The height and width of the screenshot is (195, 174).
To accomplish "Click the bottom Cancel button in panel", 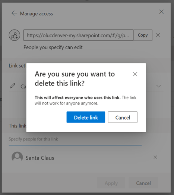I will [143, 183].
